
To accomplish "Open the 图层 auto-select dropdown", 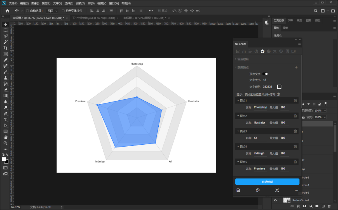I will (x=52, y=11).
